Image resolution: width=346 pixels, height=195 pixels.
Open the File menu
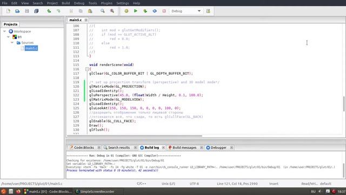coord(4,3)
